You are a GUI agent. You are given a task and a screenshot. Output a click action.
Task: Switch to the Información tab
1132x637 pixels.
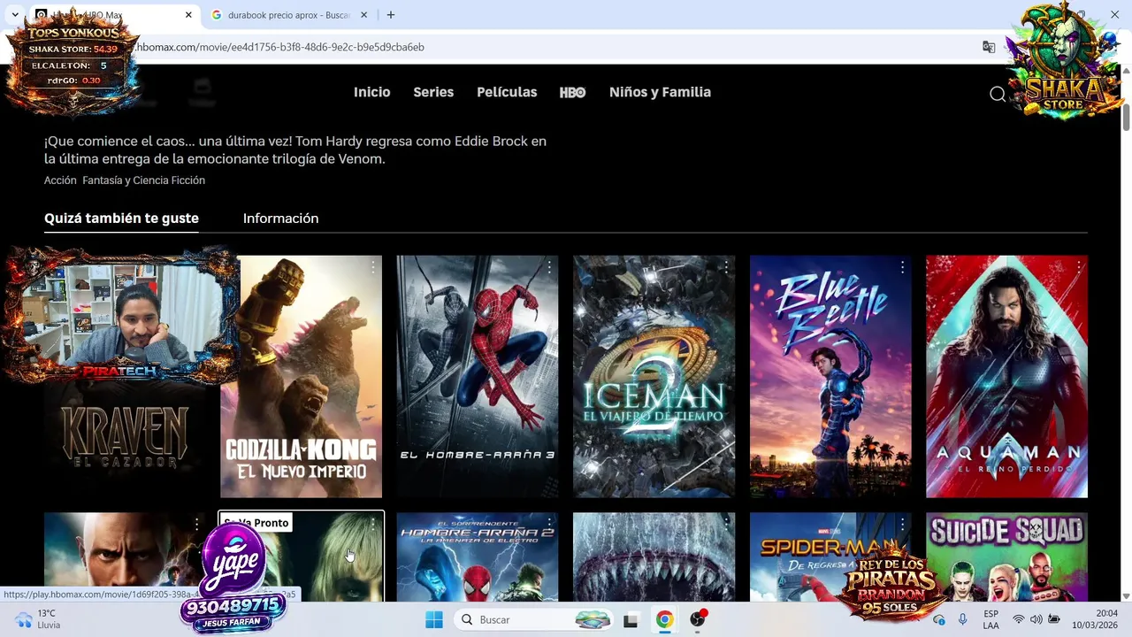tap(280, 219)
